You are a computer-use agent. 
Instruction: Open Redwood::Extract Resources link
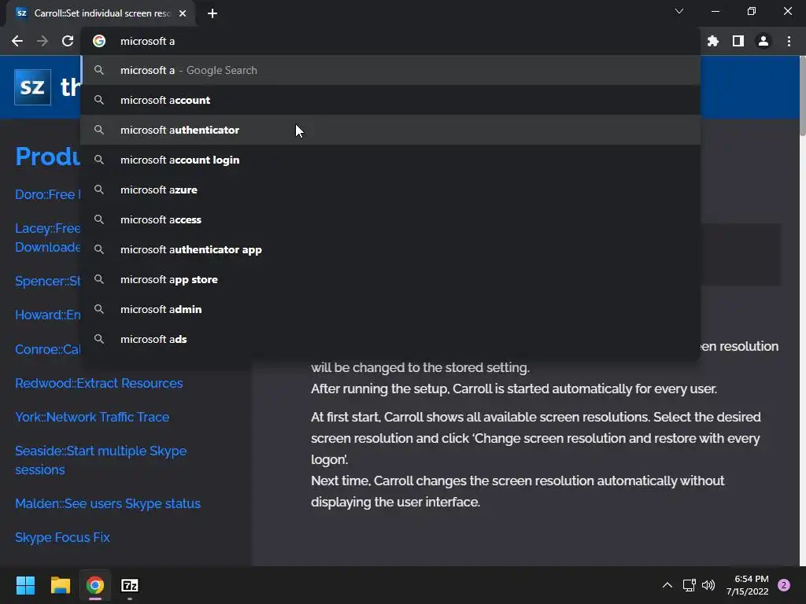[x=98, y=383]
